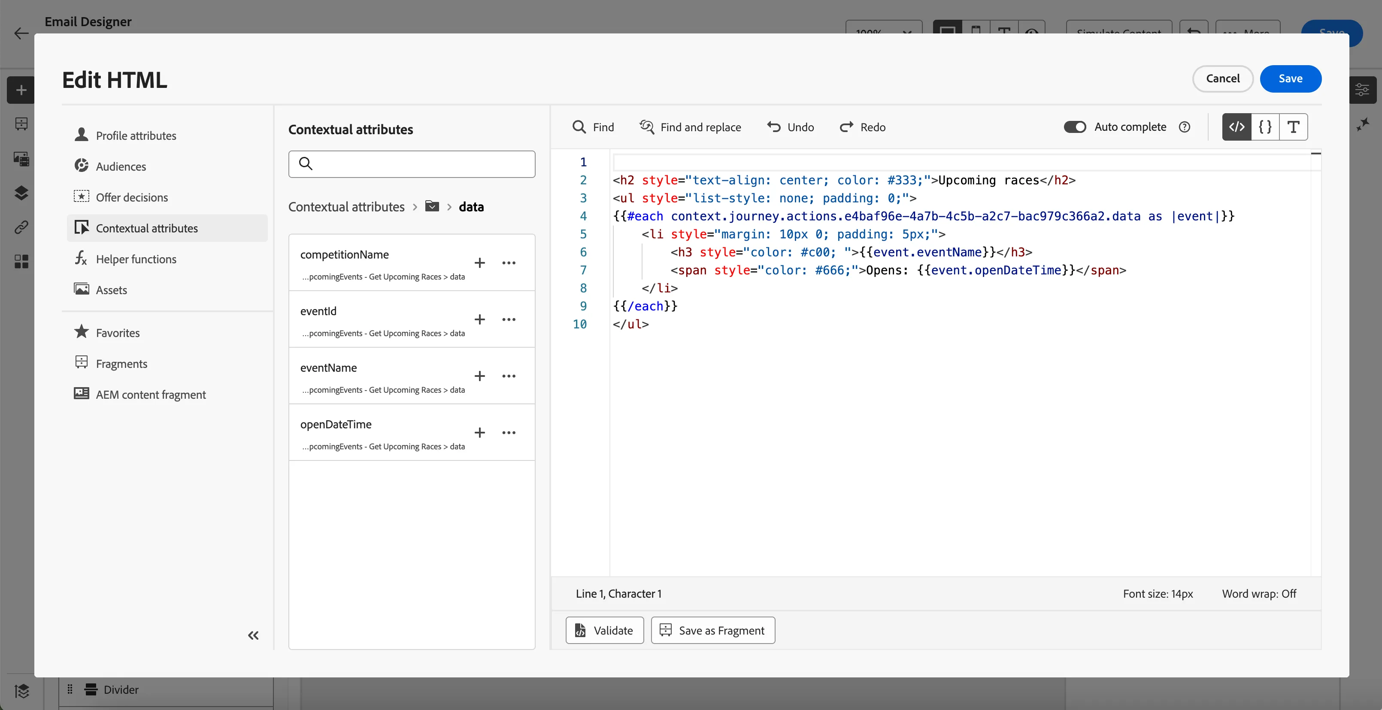Open Find and replace tool

[690, 127]
